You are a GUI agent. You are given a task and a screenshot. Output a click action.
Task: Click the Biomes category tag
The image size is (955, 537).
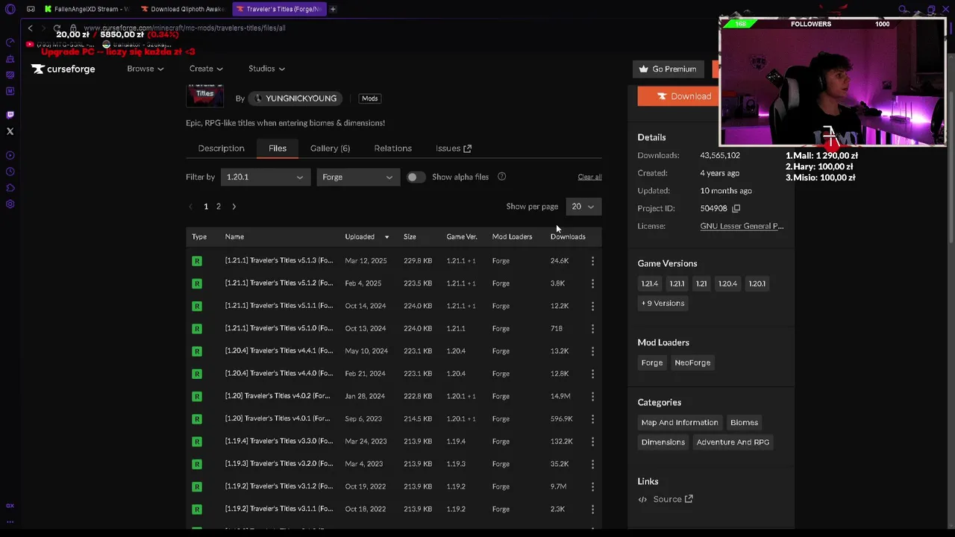tap(744, 422)
